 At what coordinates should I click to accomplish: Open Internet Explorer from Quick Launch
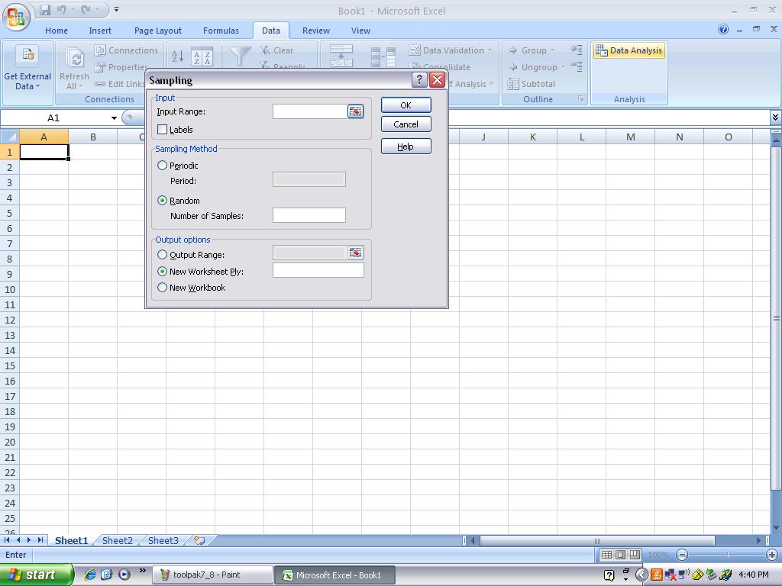click(90, 575)
